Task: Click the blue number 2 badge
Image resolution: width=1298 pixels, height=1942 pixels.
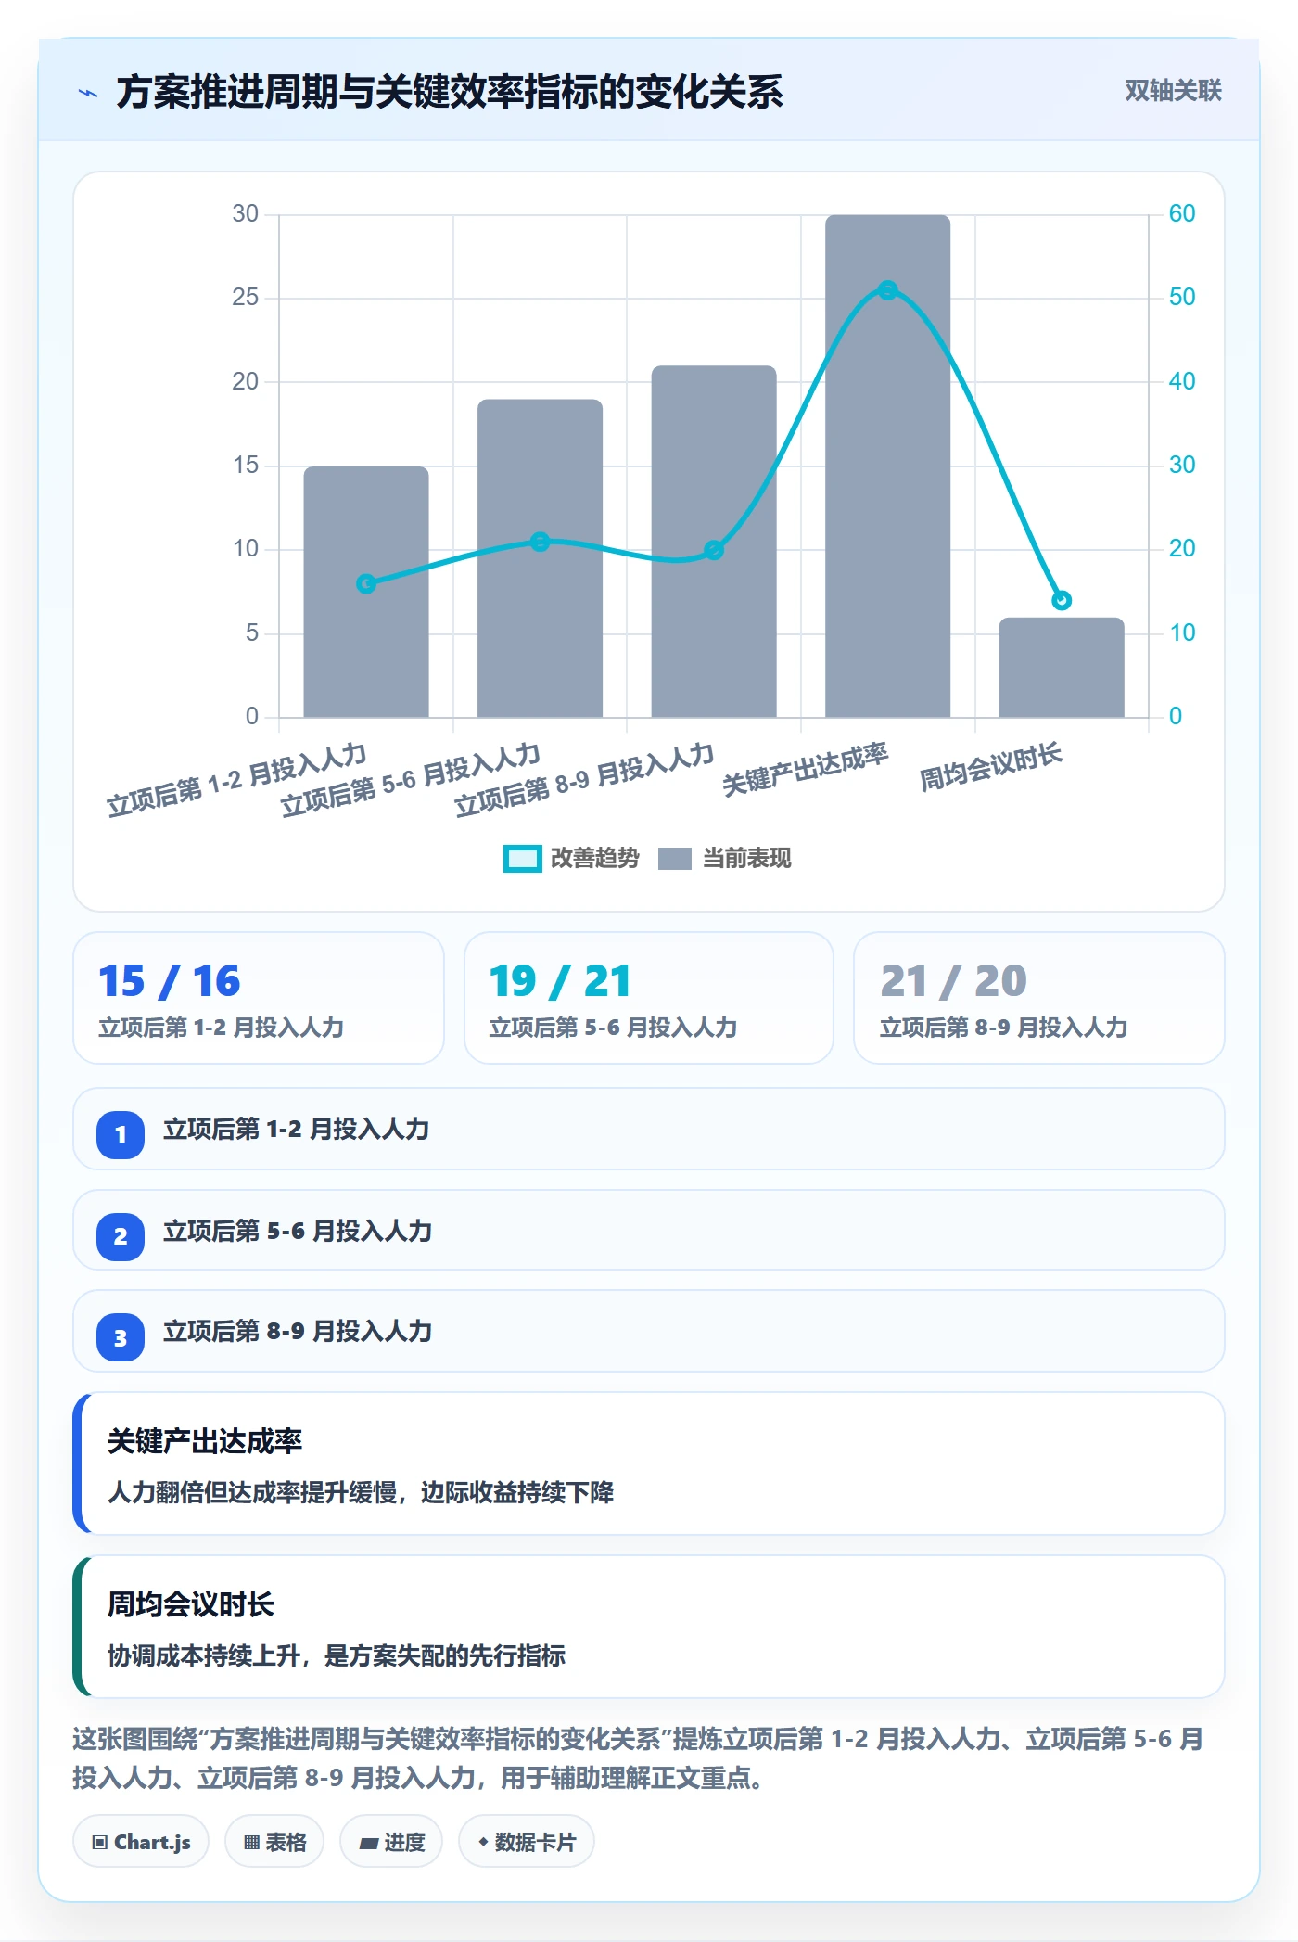Action: point(121,1236)
